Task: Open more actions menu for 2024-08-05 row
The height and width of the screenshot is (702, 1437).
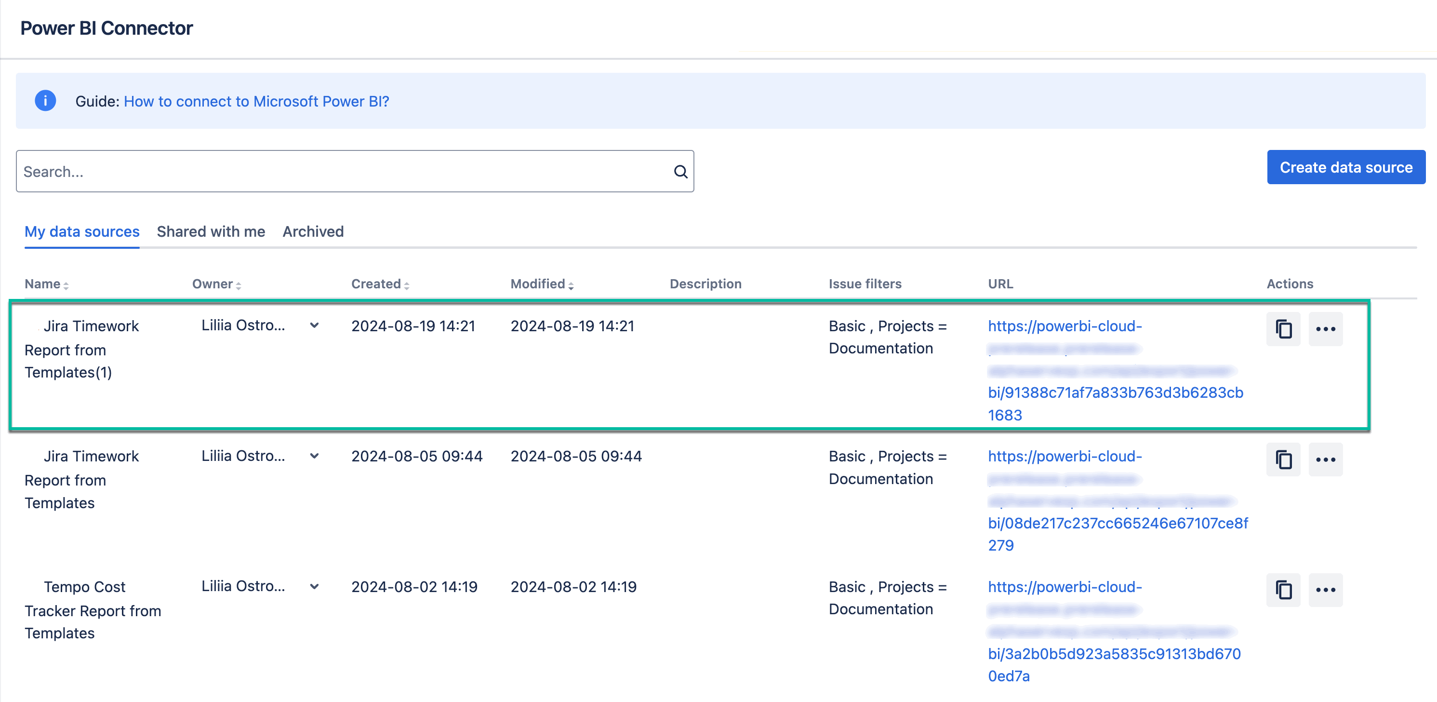Action: 1325,460
